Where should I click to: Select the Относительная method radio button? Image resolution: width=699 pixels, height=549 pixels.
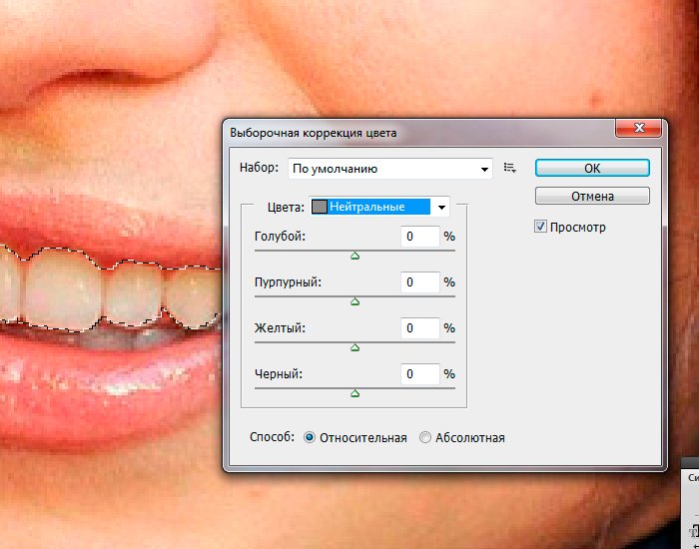tap(309, 437)
